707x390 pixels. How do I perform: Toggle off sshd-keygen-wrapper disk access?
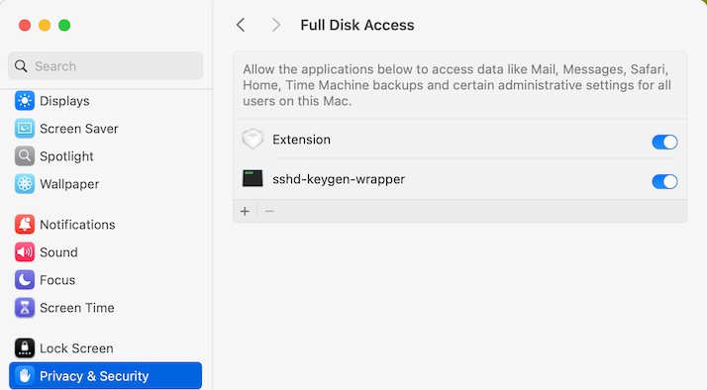(x=664, y=182)
